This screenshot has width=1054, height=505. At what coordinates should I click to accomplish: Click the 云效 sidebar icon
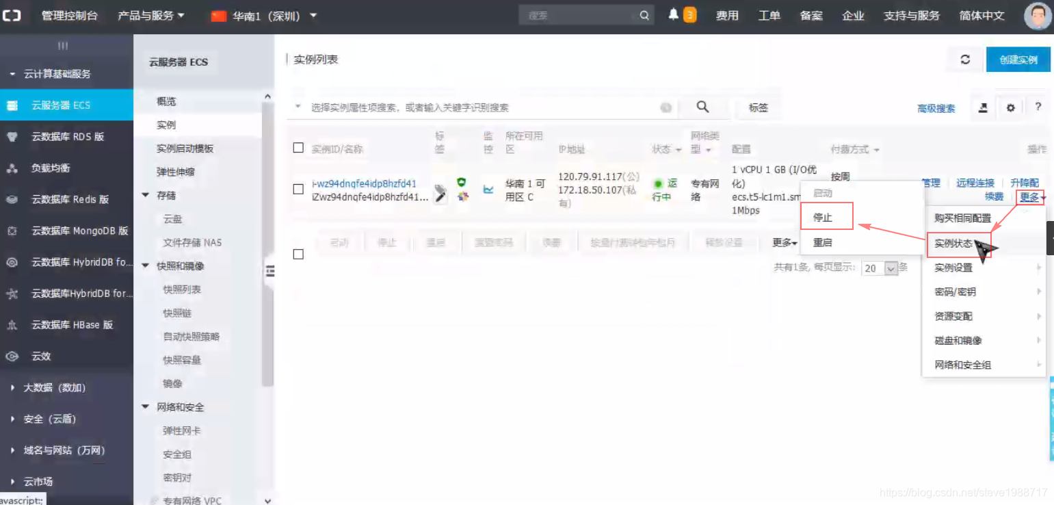[12, 357]
